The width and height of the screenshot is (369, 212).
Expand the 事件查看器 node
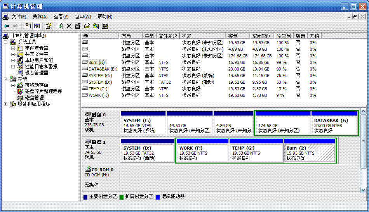tap(13, 48)
